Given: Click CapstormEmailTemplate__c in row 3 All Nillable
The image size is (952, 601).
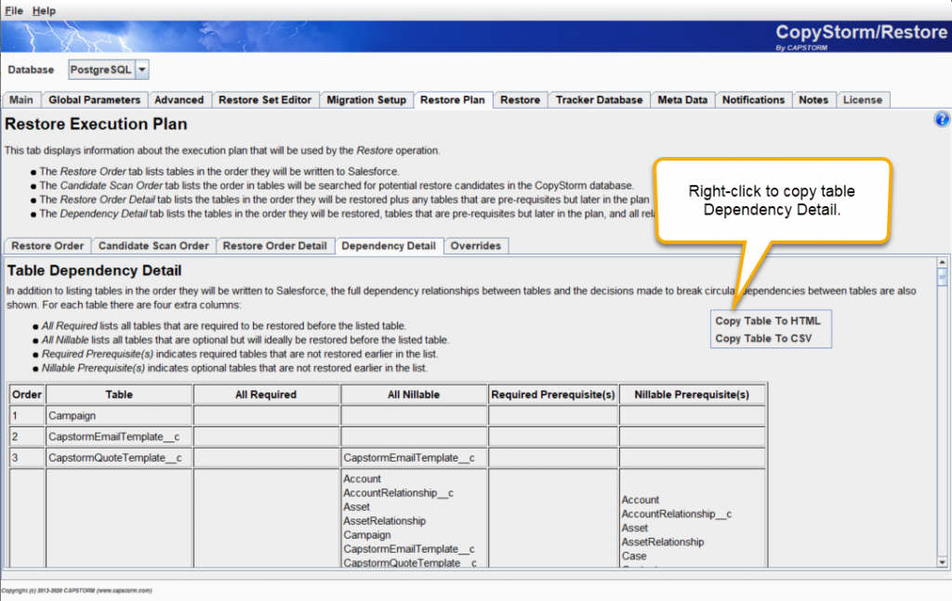Looking at the screenshot, I should pos(414,457).
